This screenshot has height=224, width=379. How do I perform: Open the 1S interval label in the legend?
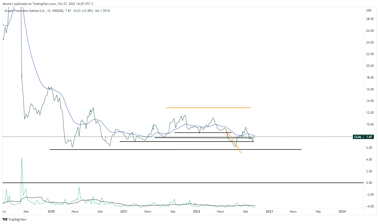(49, 11)
